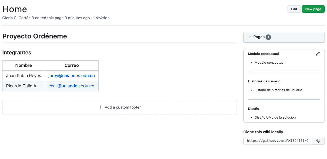Open Listado de historias de usuario item
The width and height of the screenshot is (327, 159).
pyautogui.click(x=278, y=90)
